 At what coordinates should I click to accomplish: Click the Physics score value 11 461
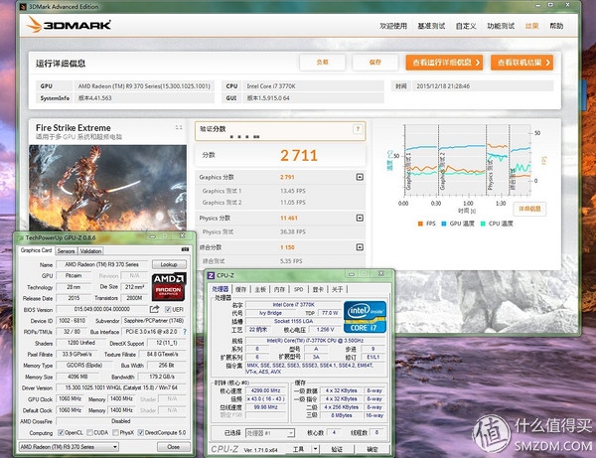click(289, 218)
